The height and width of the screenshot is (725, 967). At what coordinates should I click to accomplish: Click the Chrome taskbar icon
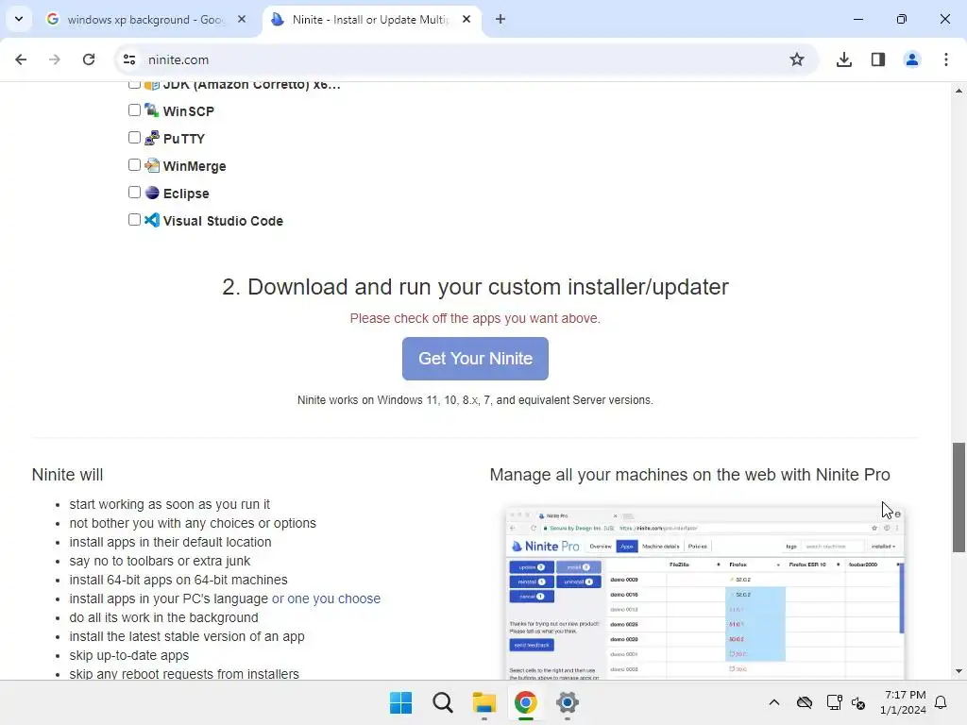pyautogui.click(x=525, y=702)
